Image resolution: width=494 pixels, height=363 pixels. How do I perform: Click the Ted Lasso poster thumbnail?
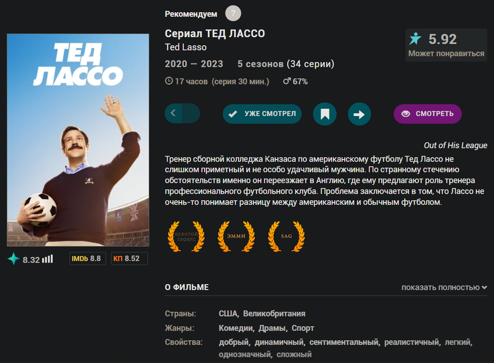[78, 140]
